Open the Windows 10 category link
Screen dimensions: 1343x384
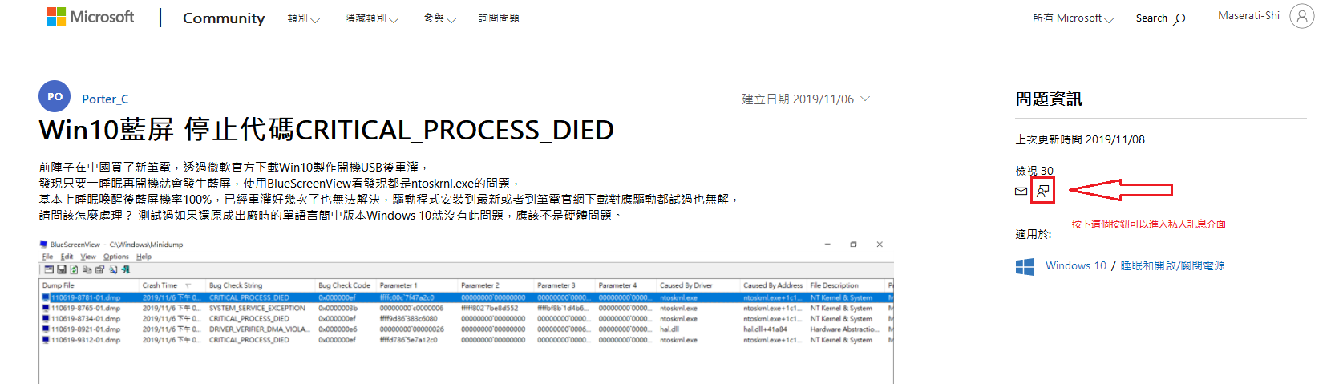pos(1075,265)
